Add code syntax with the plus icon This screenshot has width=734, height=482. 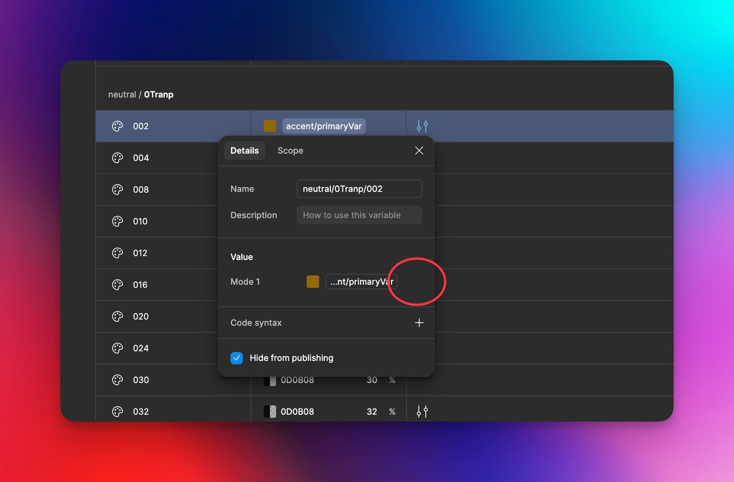pos(419,323)
